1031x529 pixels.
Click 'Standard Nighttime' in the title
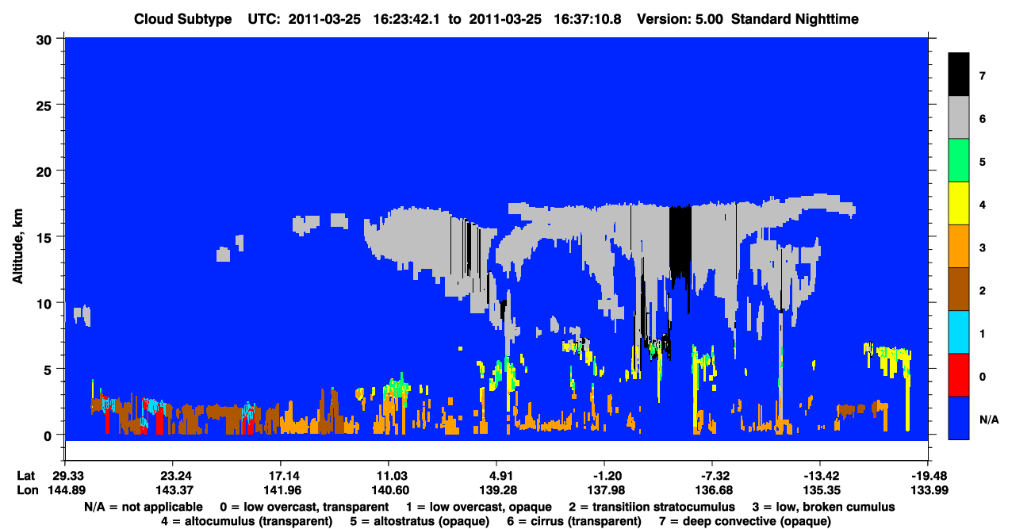[x=795, y=19]
